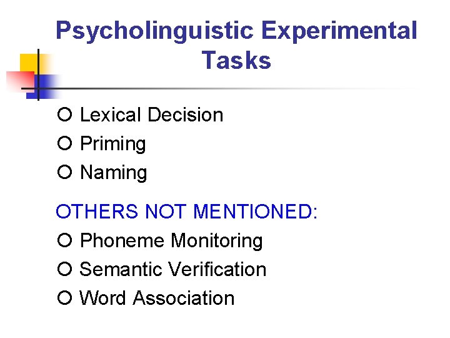Click the bullet circle beside Phoneme Monitoring
This screenshot has width=450, height=338.
click(x=64, y=240)
